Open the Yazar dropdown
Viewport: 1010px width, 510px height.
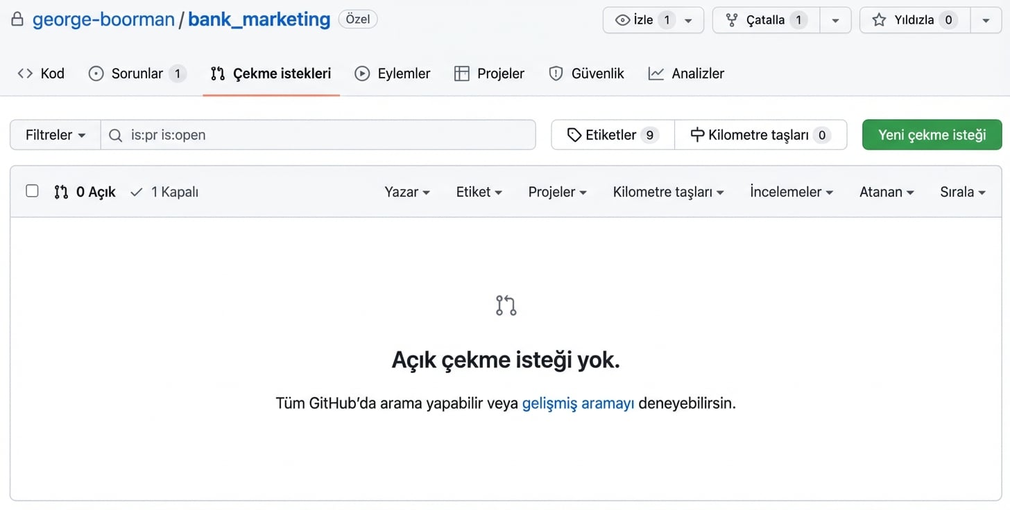click(x=407, y=192)
